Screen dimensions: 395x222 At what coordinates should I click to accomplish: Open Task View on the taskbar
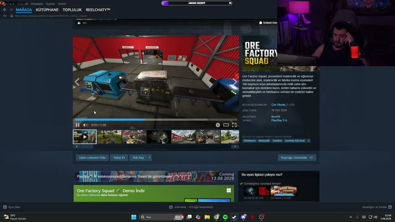tap(189, 217)
